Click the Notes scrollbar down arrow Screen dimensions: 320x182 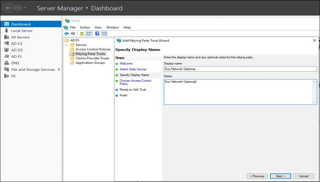pos(314,102)
